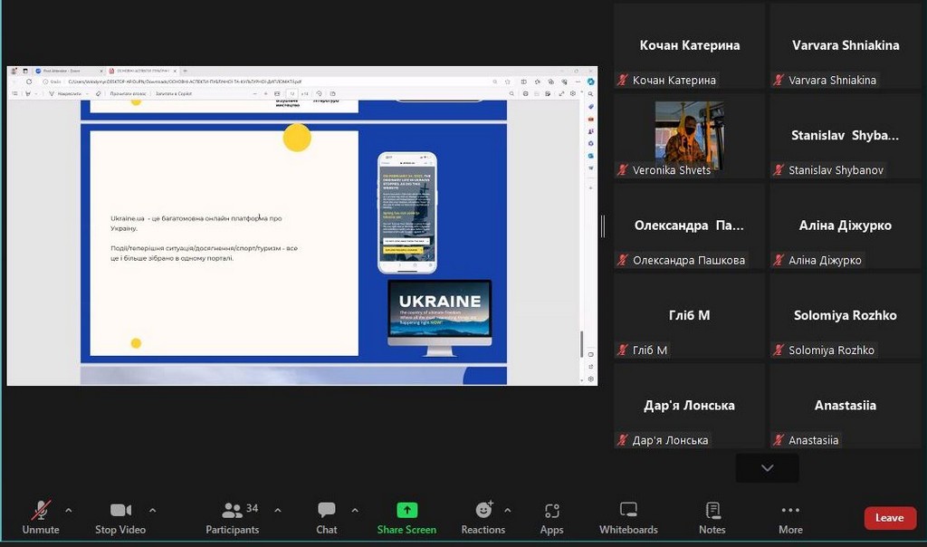Image resolution: width=927 pixels, height=547 pixels.
Task: Open the Apps panel
Action: tap(551, 517)
